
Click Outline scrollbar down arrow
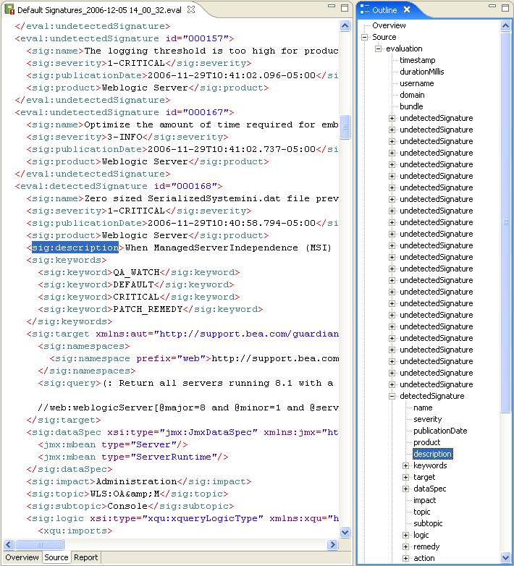[506, 557]
